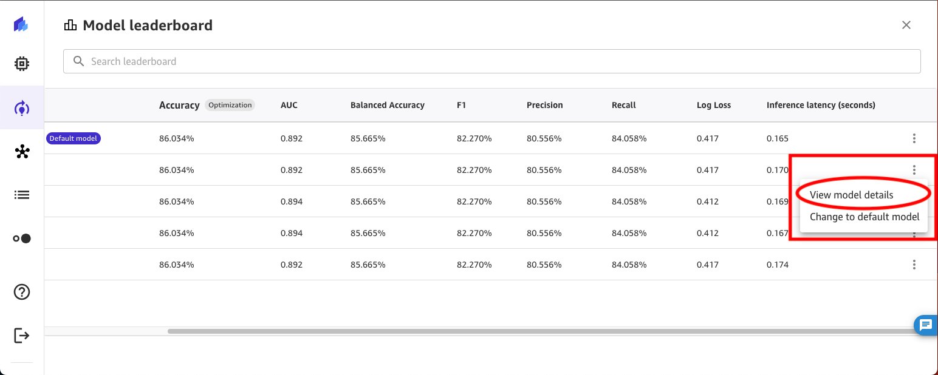
Task: Choose View model details from the menu
Action: click(852, 195)
